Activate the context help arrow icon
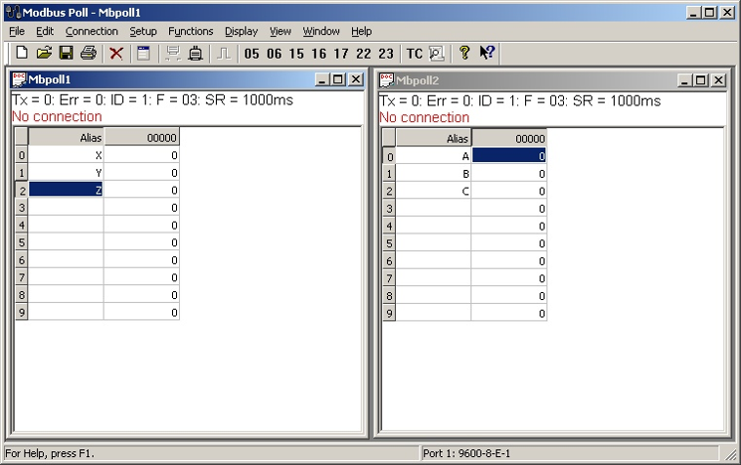The width and height of the screenshot is (741, 465). [486, 53]
